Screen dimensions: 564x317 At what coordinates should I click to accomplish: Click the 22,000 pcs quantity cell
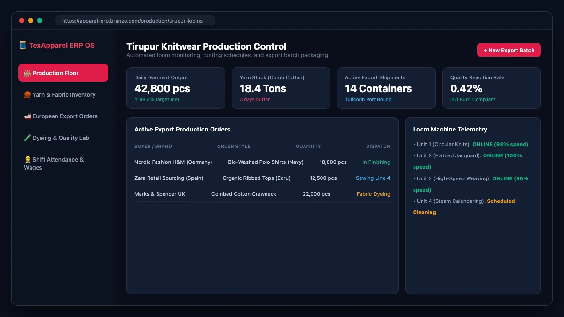(x=316, y=194)
